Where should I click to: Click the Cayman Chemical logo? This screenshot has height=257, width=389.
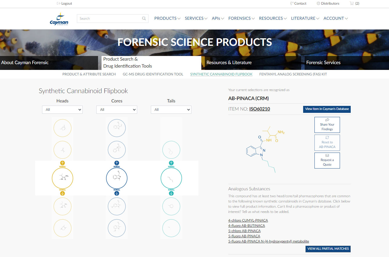(59, 19)
